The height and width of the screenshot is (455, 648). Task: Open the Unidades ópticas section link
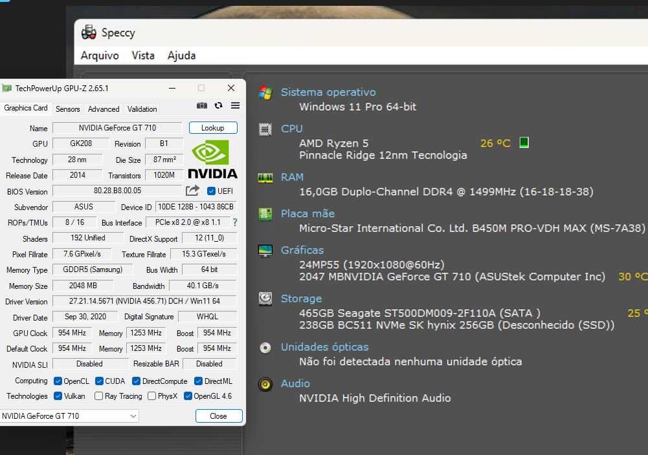tap(324, 347)
